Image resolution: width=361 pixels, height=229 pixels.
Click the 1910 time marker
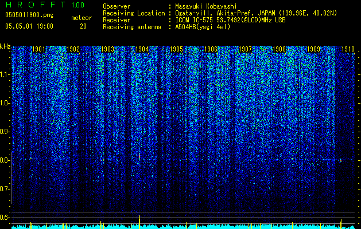[x=348, y=49]
